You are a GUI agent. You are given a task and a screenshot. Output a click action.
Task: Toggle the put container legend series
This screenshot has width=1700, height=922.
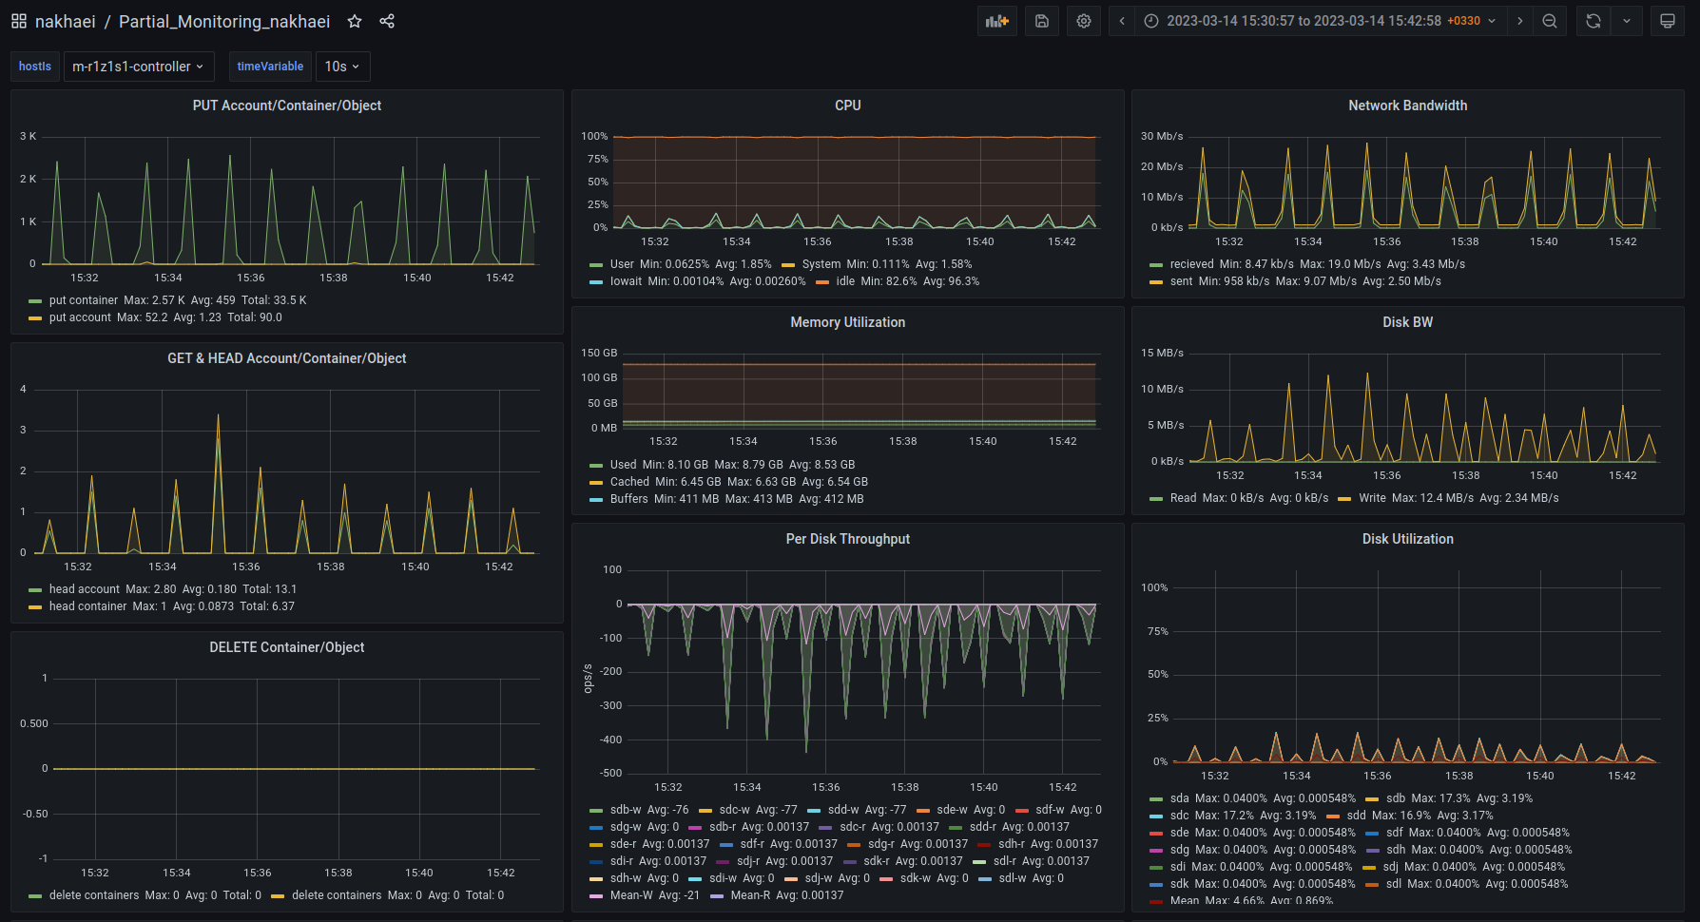point(84,300)
